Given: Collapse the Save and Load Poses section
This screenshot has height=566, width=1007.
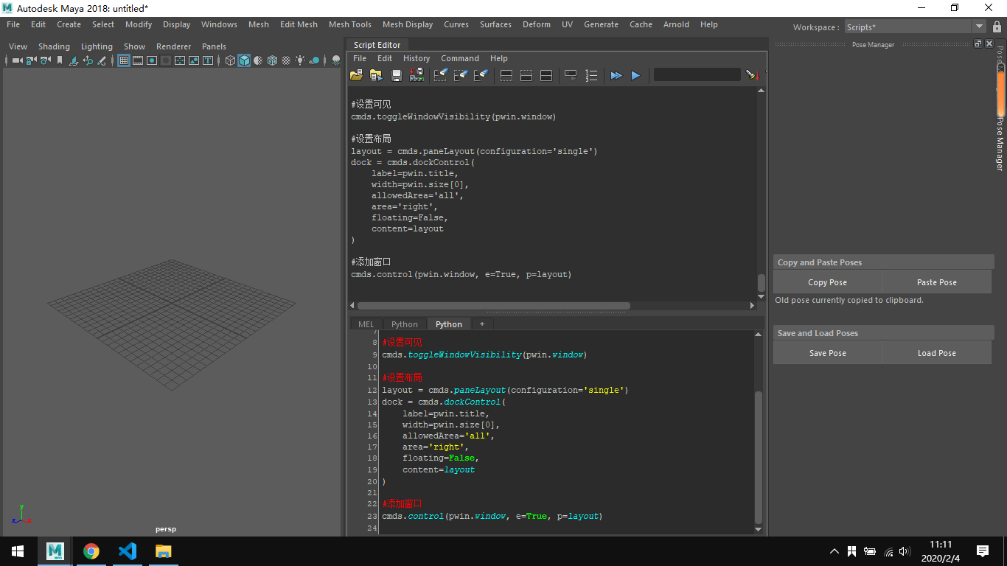Looking at the screenshot, I should point(883,333).
